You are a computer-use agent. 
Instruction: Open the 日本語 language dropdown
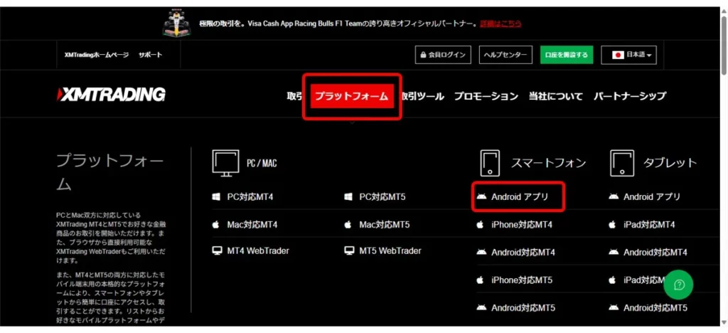pyautogui.click(x=628, y=55)
